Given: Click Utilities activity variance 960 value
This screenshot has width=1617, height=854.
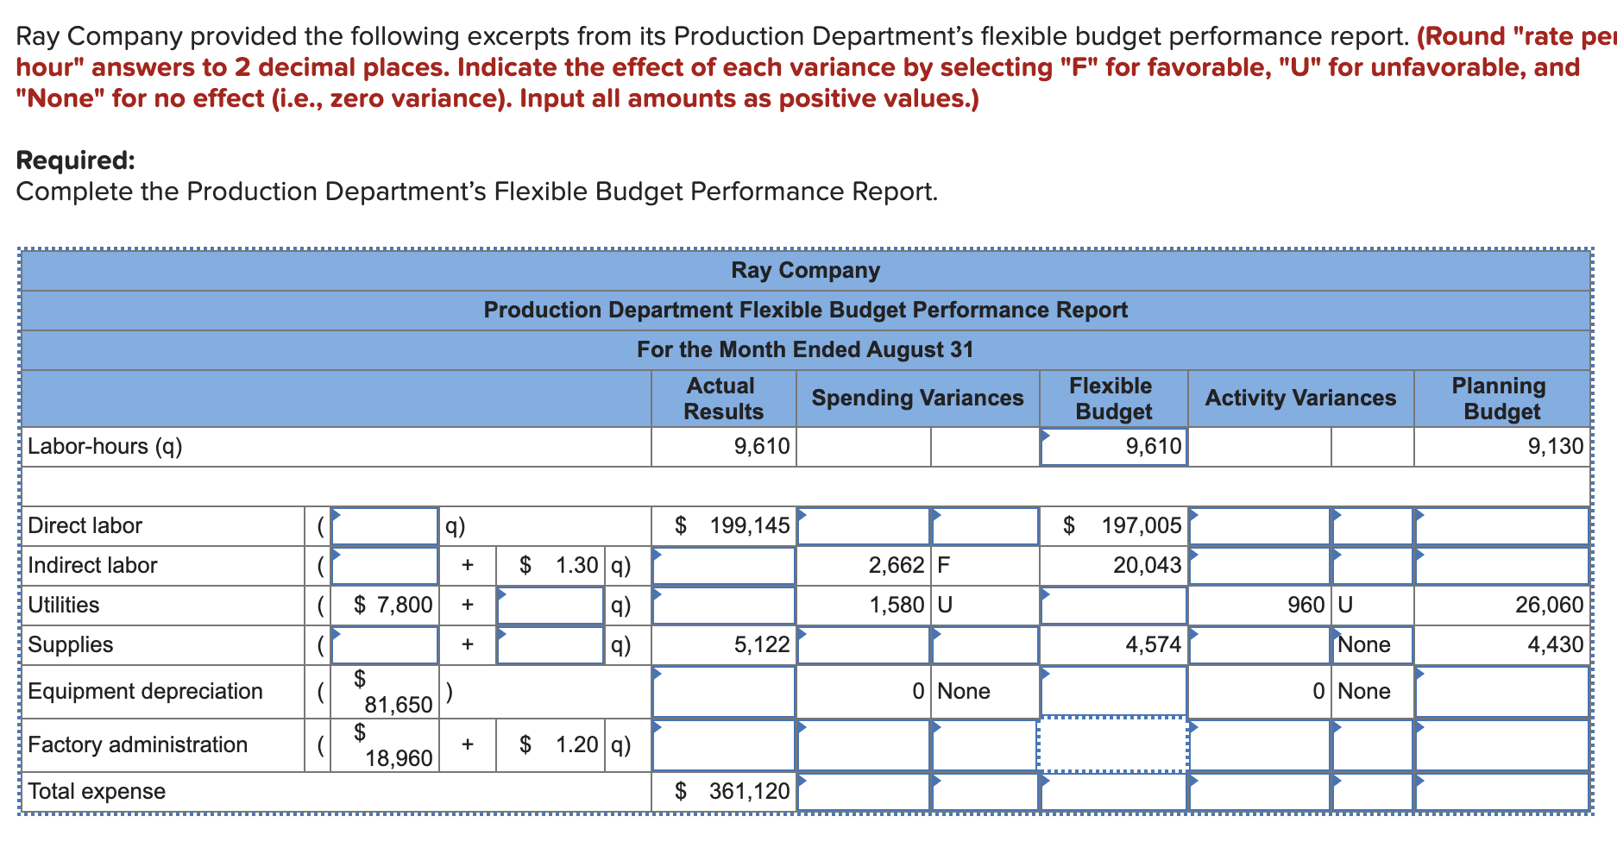Looking at the screenshot, I should coord(1306,605).
